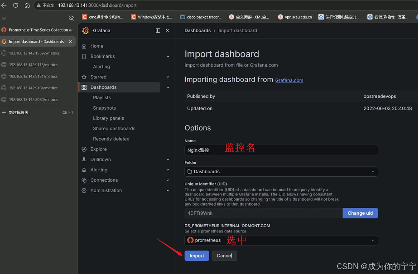Expand the sidebar Alerting section chevron
The width and height of the screenshot is (418, 274).
[x=168, y=170]
